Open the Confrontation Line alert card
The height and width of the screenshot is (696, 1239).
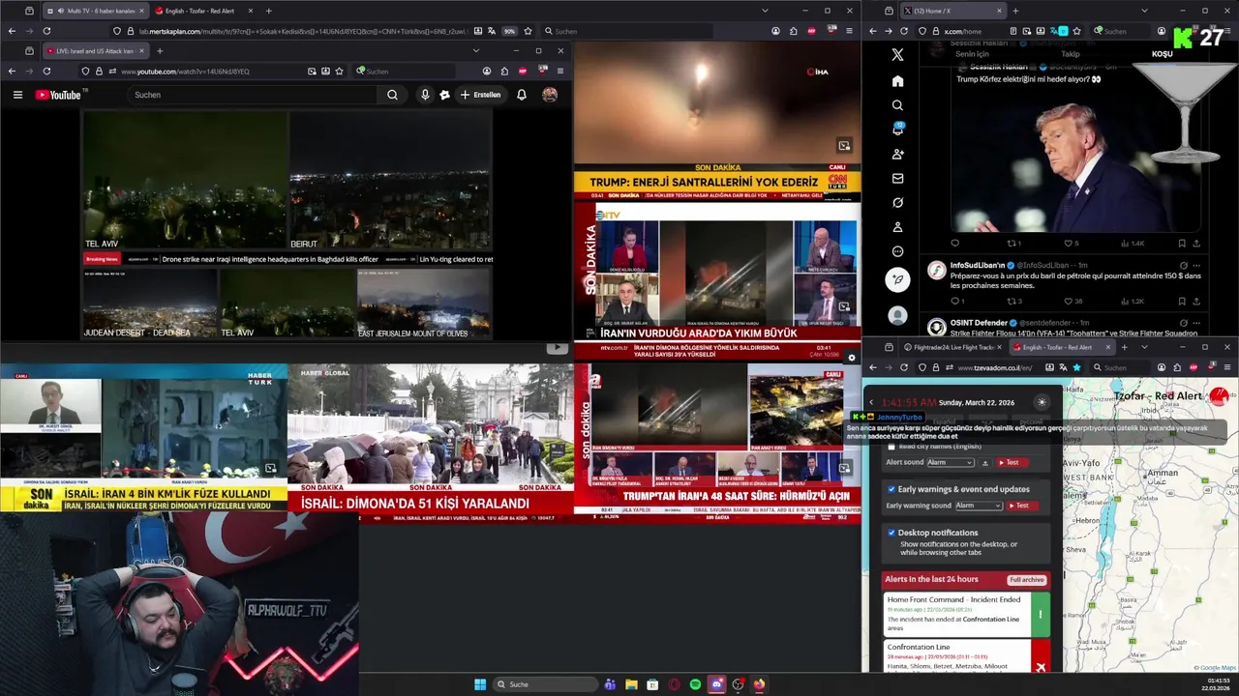point(966,656)
